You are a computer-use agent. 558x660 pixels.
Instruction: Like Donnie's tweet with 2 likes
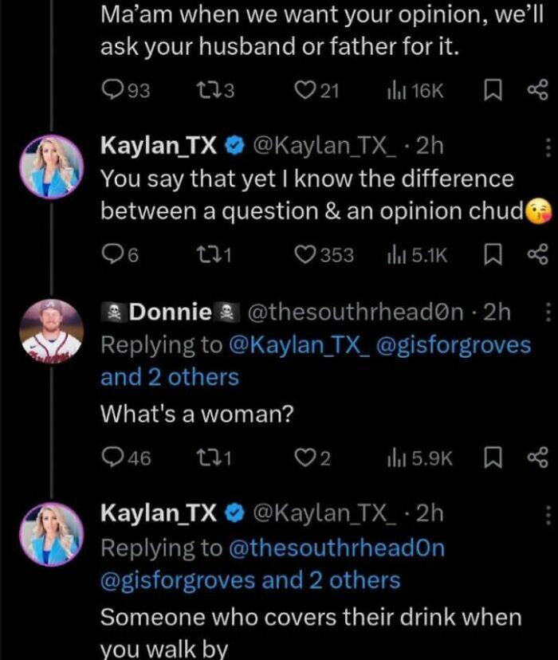(x=302, y=457)
